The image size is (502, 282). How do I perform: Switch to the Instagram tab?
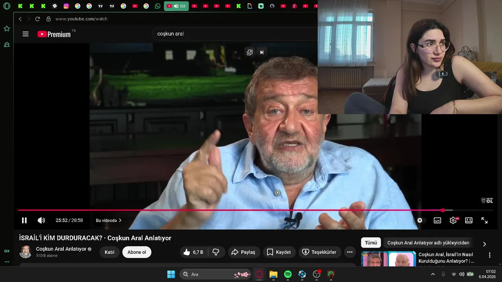click(x=66, y=6)
